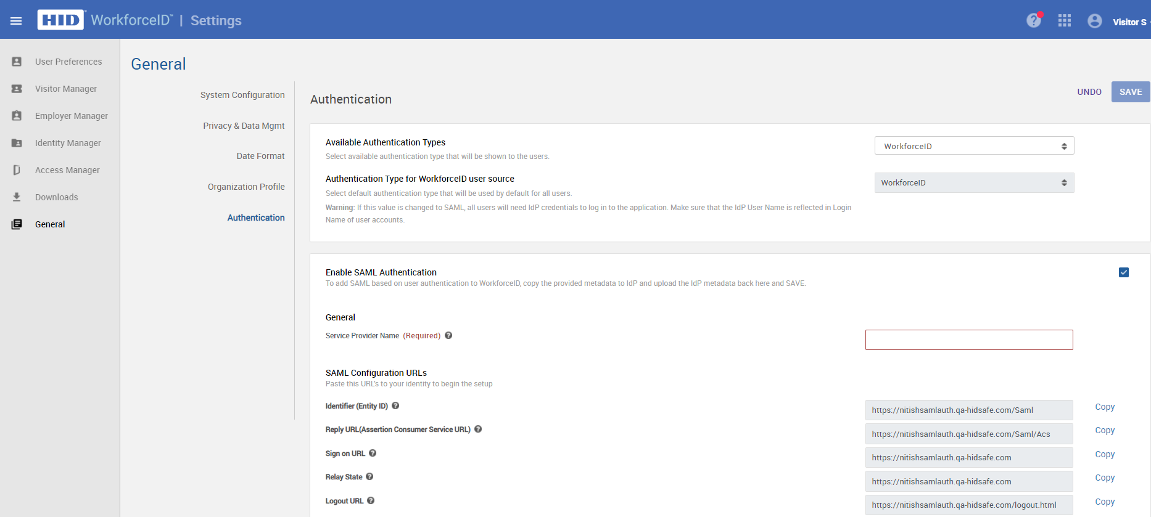Click the UNDO button
This screenshot has width=1151, height=517.
1089,92
